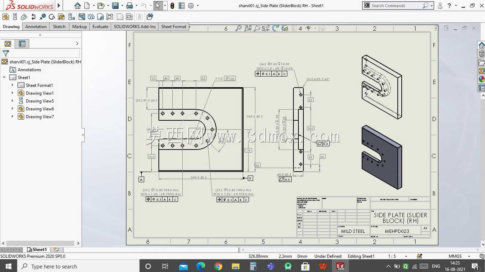Open the File Explorer task pane tab

(x=481, y=62)
